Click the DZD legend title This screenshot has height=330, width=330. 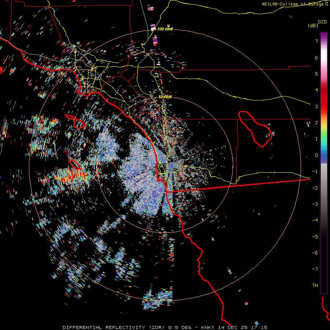point(322,22)
